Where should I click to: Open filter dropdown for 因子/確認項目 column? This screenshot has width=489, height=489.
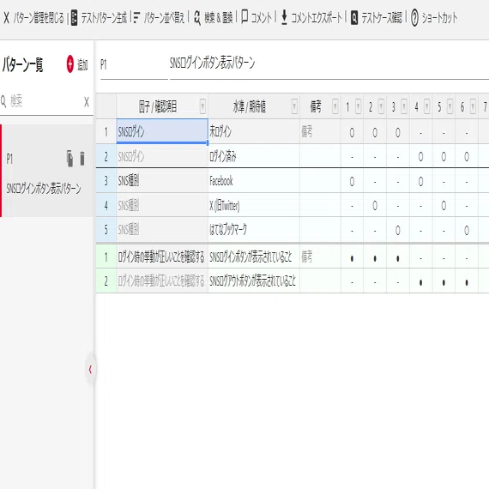(202, 106)
